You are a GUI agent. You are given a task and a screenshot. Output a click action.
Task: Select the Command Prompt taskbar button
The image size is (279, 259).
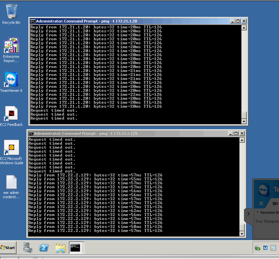tap(75, 247)
